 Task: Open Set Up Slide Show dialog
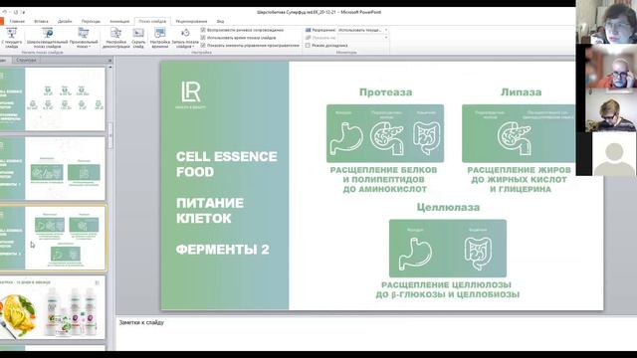pyautogui.click(x=115, y=38)
